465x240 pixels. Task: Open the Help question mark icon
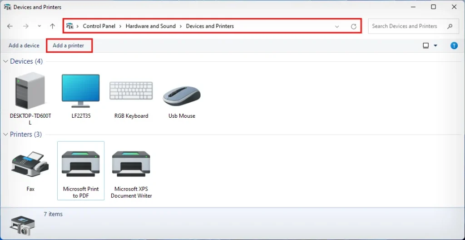[454, 45]
